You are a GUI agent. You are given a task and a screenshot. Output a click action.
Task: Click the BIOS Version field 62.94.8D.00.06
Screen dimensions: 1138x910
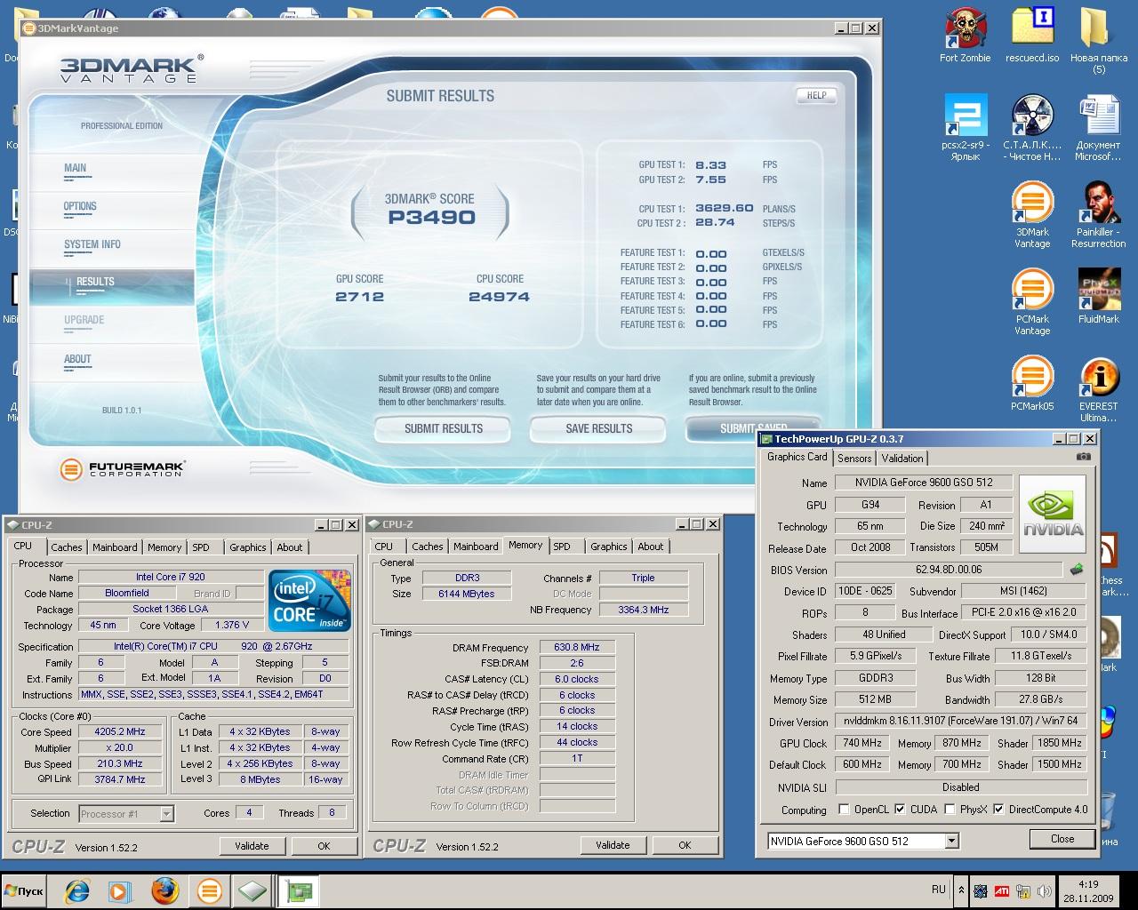949,570
